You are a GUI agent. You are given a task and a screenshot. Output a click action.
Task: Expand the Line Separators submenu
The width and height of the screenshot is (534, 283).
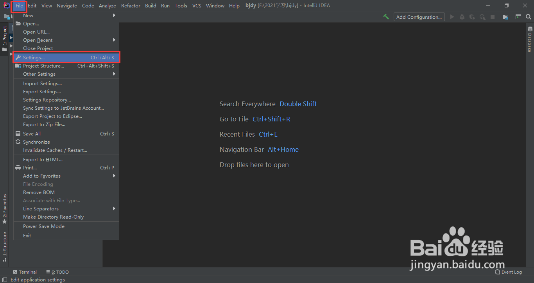click(x=66, y=209)
